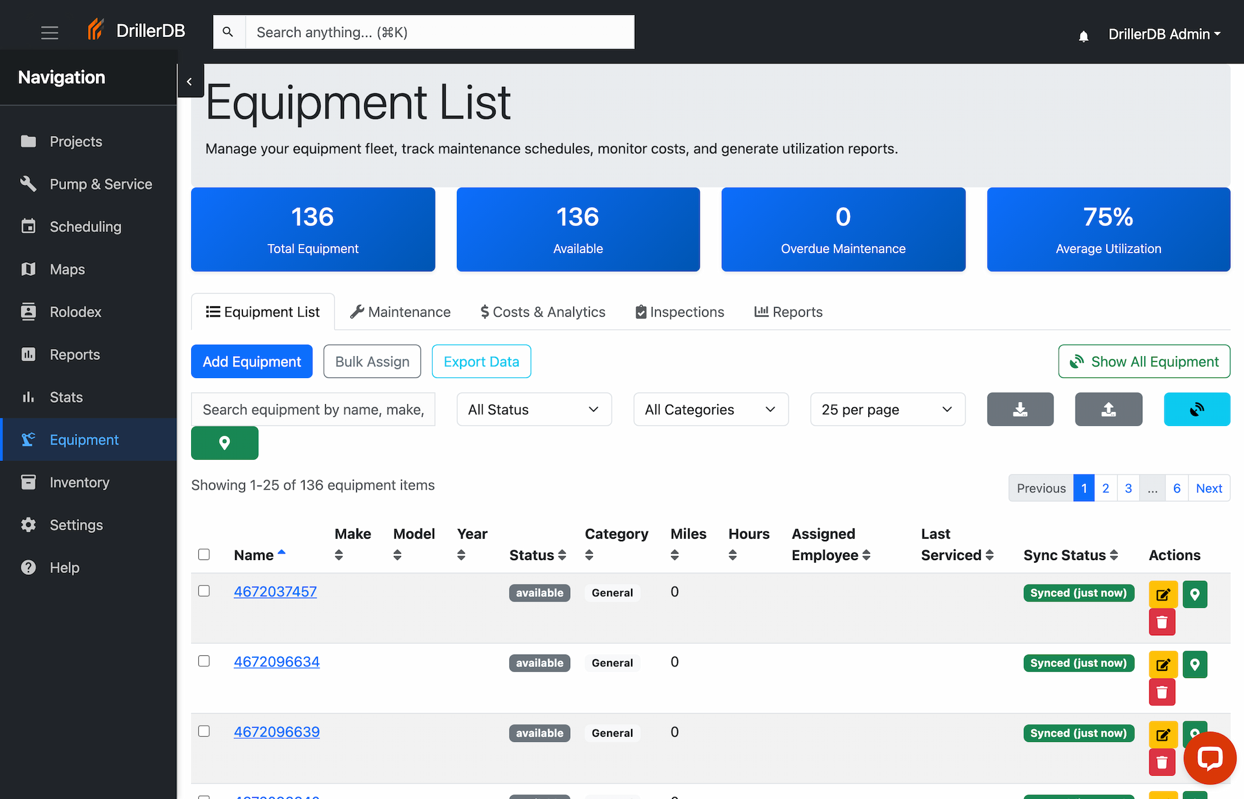Tick the checkbox next to 4672096634
1244x799 pixels.
(x=204, y=661)
